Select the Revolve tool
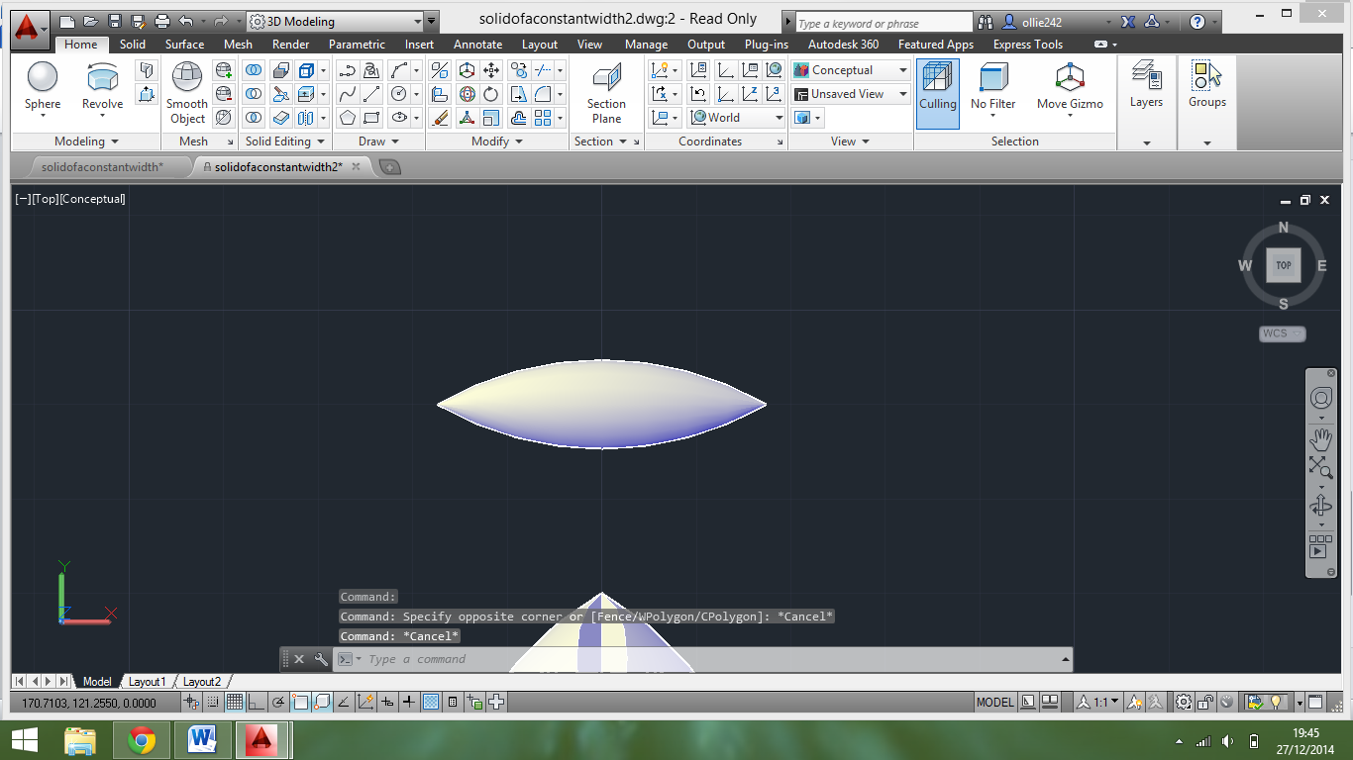This screenshot has height=760, width=1353. pos(102,86)
